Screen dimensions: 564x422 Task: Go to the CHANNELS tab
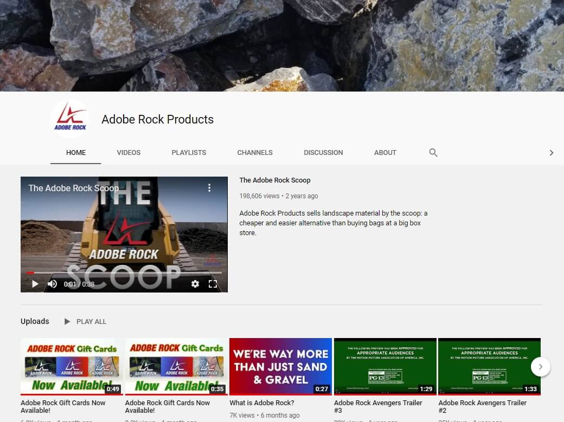[x=255, y=152]
